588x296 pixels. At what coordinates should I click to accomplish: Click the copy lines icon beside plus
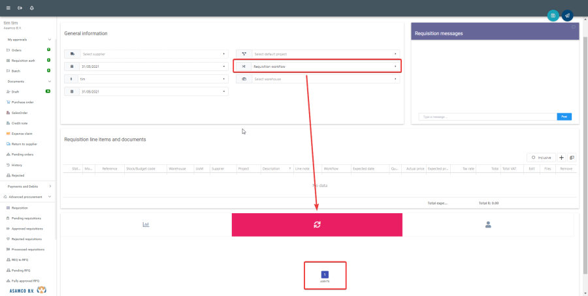[x=572, y=158]
